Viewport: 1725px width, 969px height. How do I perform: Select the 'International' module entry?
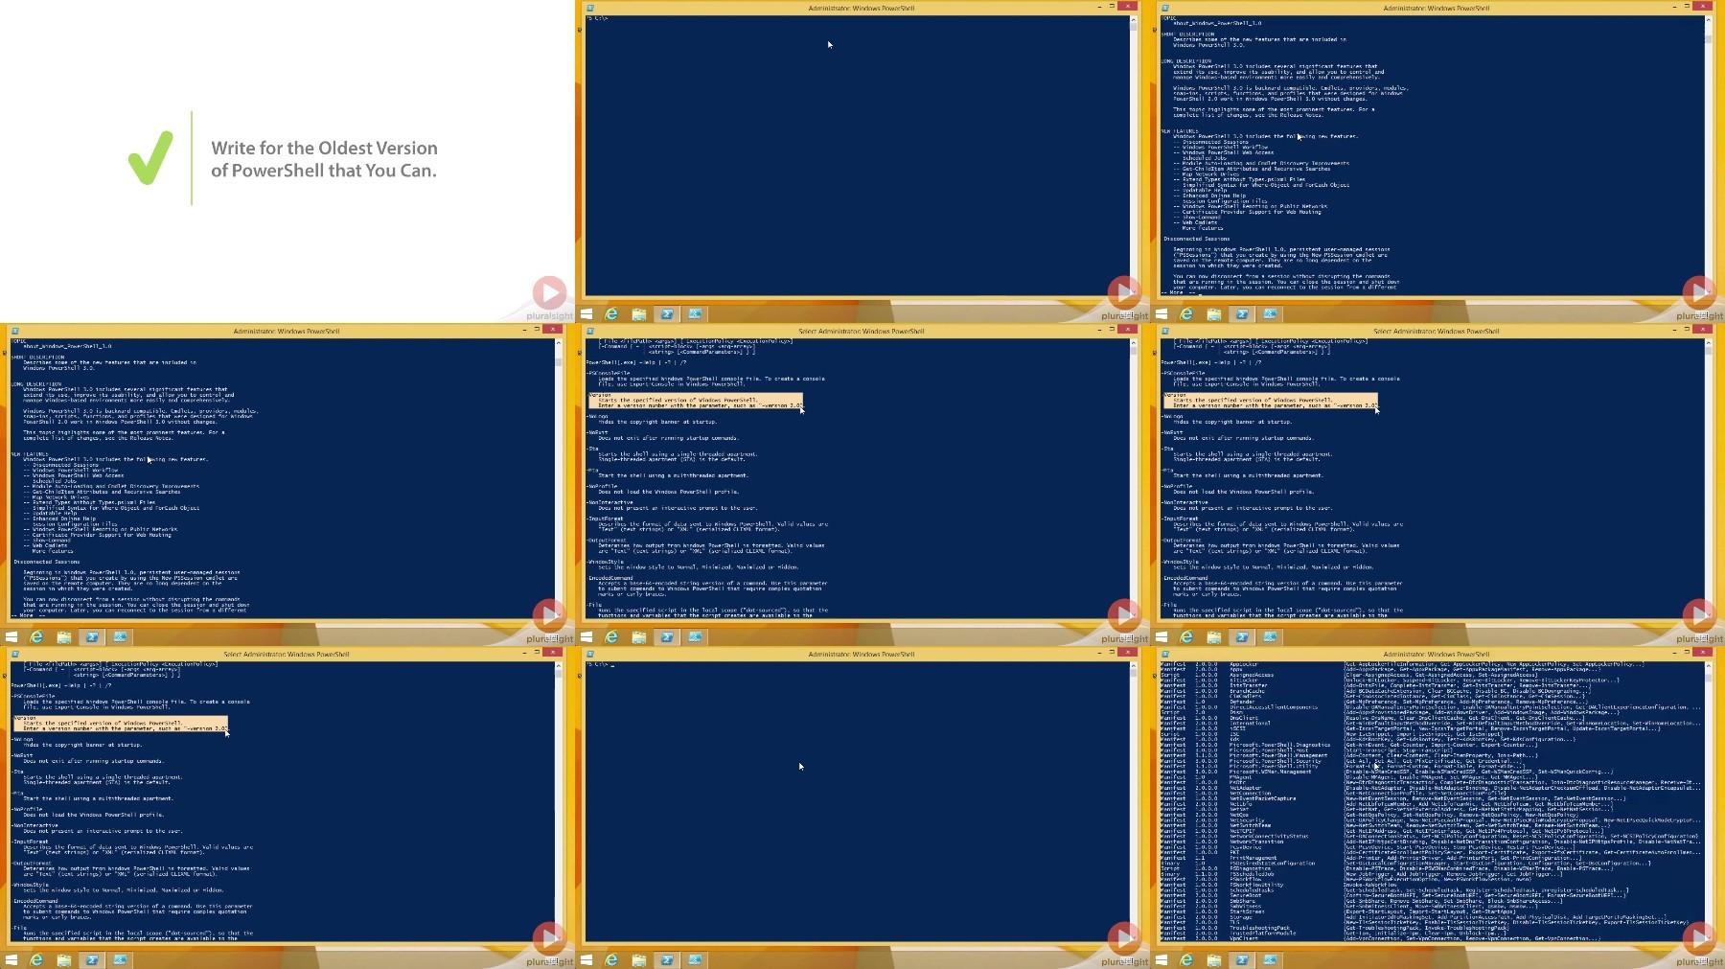pyautogui.click(x=1250, y=723)
